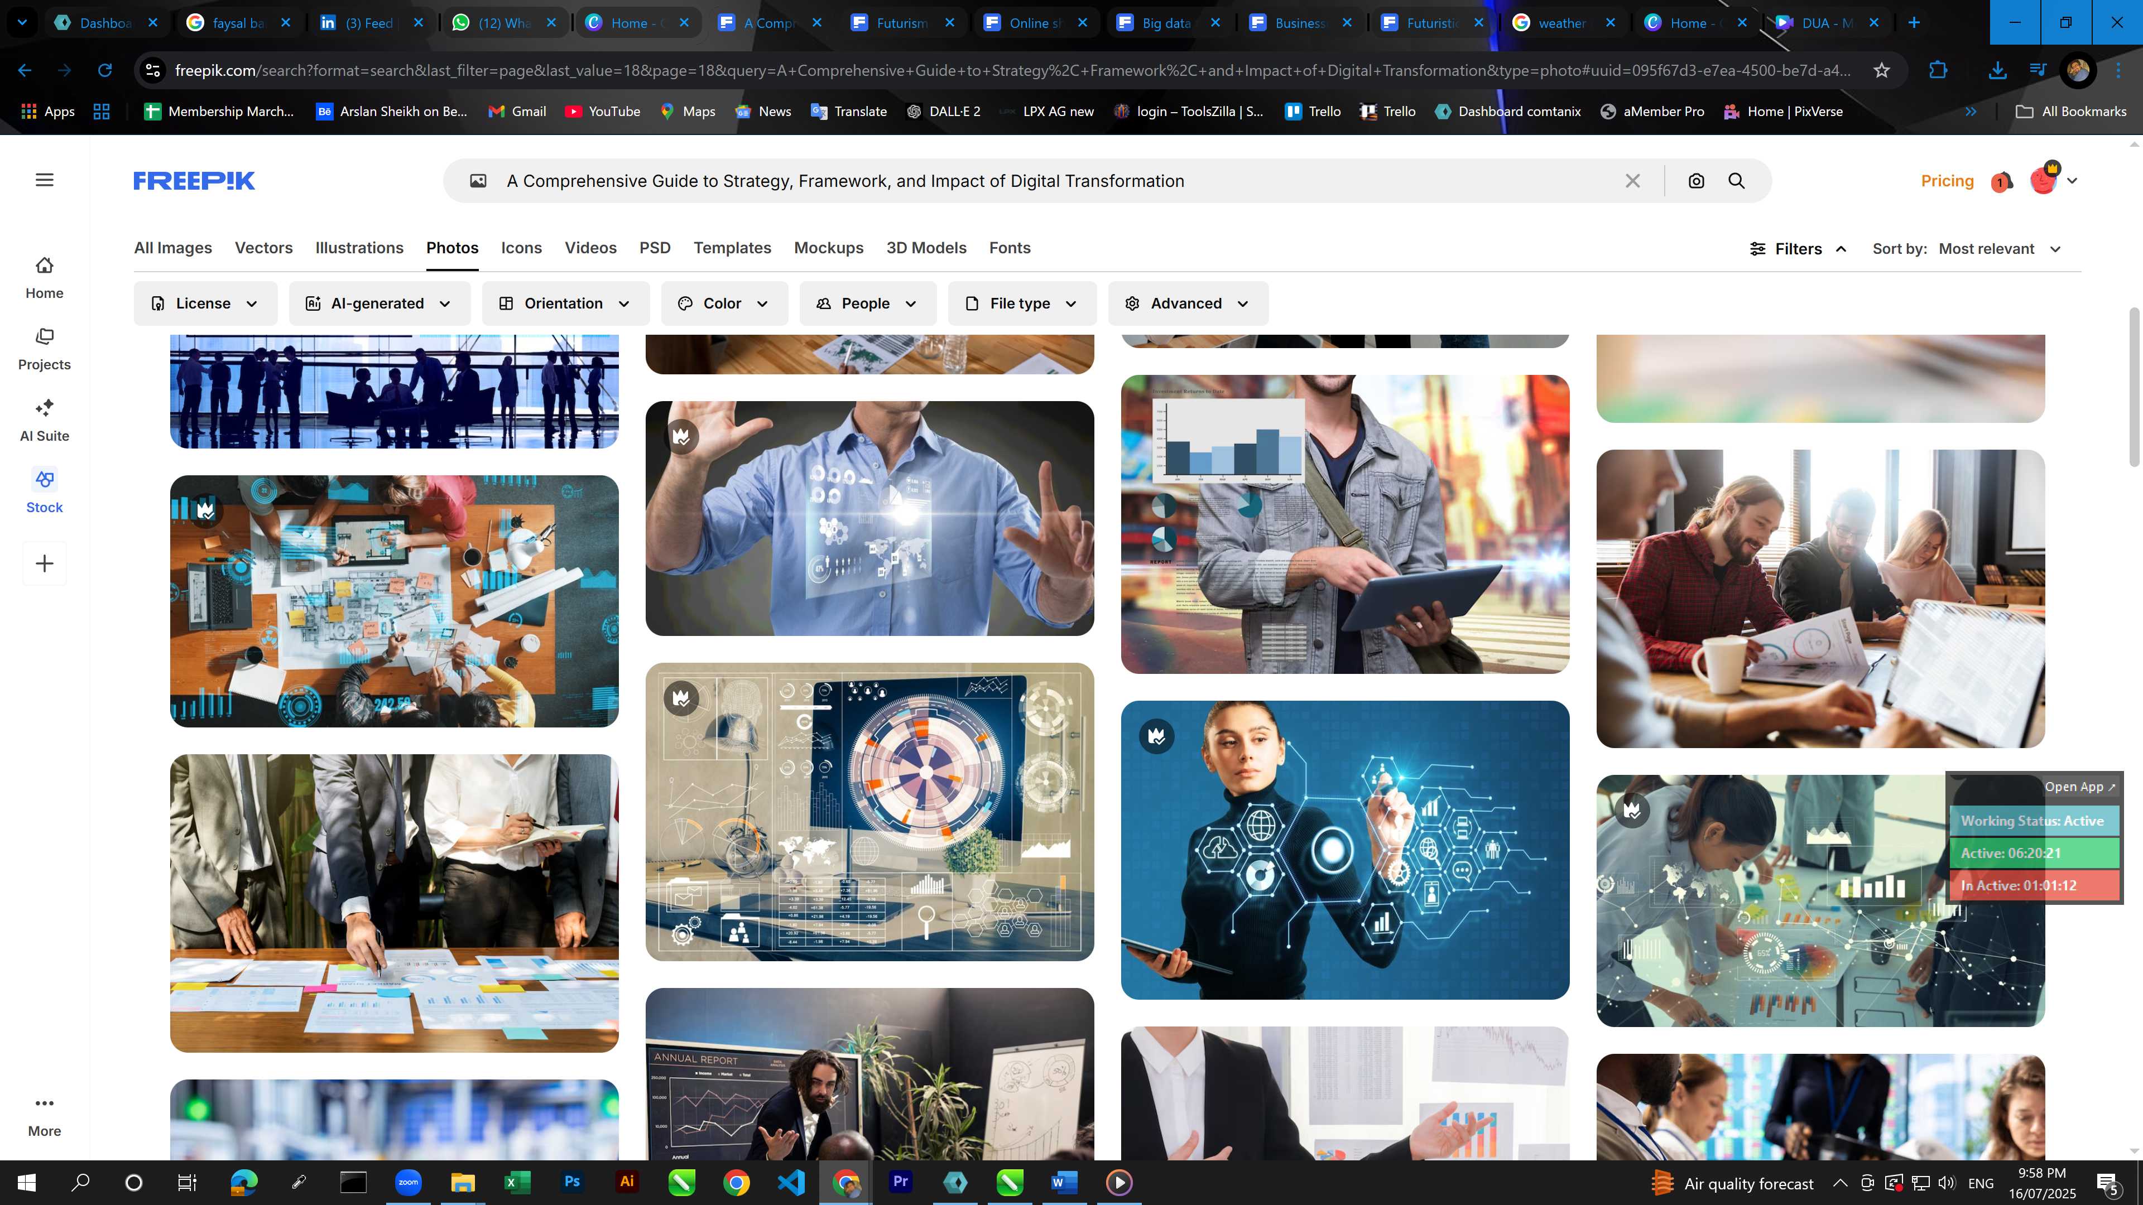Bookmark this page with star icon
This screenshot has height=1205, width=2143.
coord(1882,71)
